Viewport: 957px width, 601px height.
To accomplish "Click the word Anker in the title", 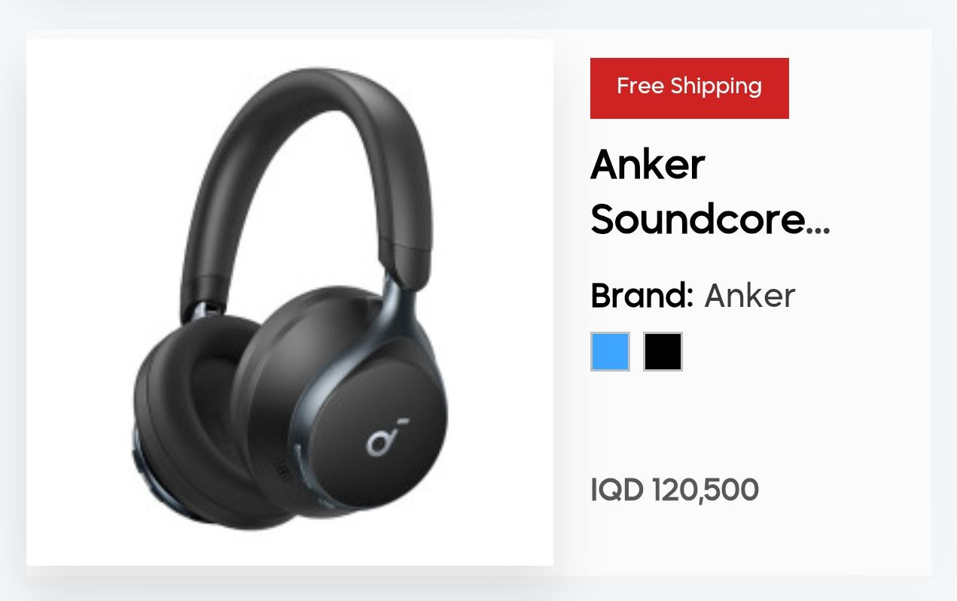I will point(648,164).
